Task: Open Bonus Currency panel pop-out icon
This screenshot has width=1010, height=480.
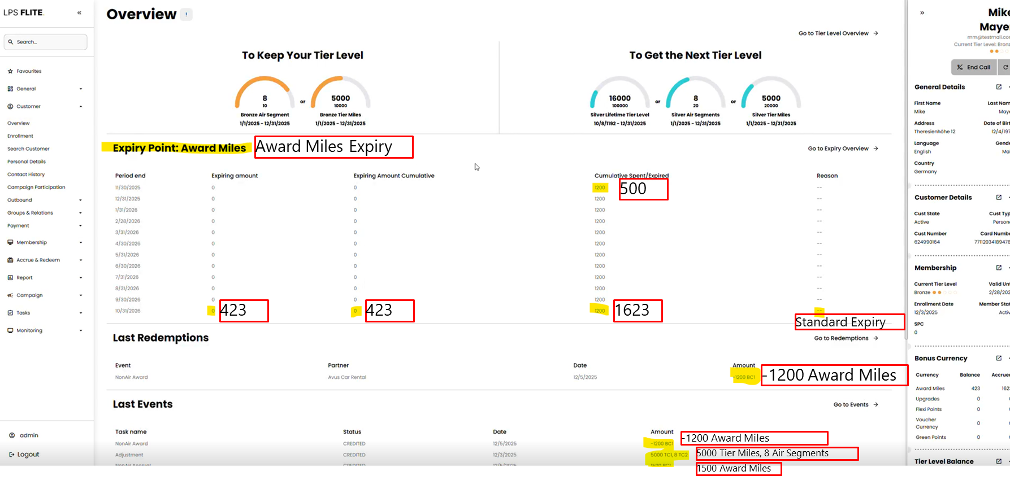Action: (999, 359)
